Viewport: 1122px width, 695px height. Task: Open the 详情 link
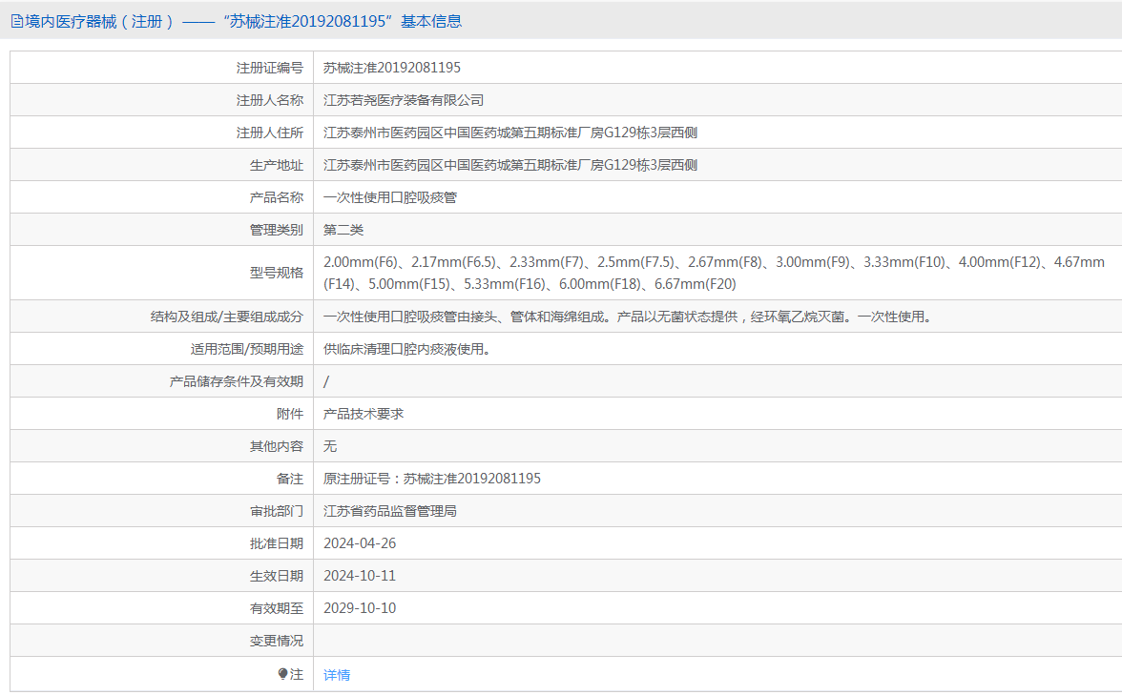pyautogui.click(x=336, y=675)
